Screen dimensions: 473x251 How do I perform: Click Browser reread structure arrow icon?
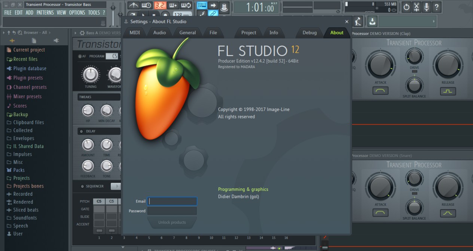[14, 33]
